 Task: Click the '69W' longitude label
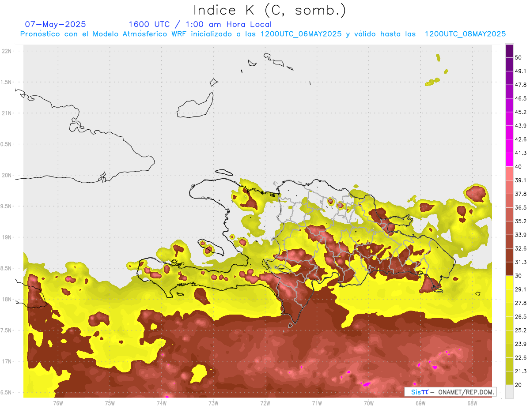click(420, 403)
